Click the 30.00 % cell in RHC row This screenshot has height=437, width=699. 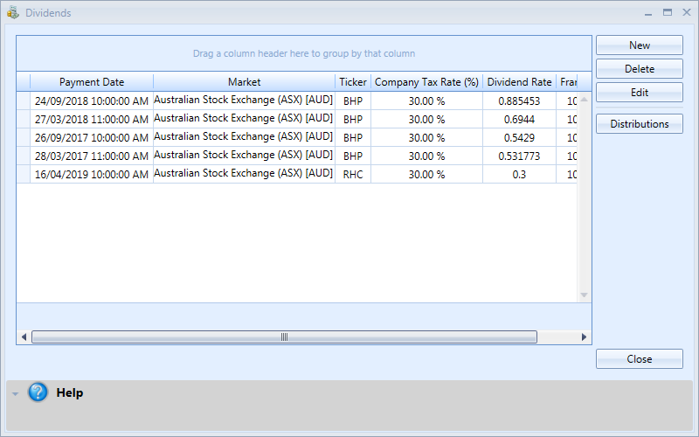426,174
